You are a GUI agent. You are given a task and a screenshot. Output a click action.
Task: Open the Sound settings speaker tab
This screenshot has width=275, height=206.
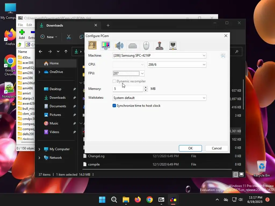pyautogui.click(x=119, y=45)
